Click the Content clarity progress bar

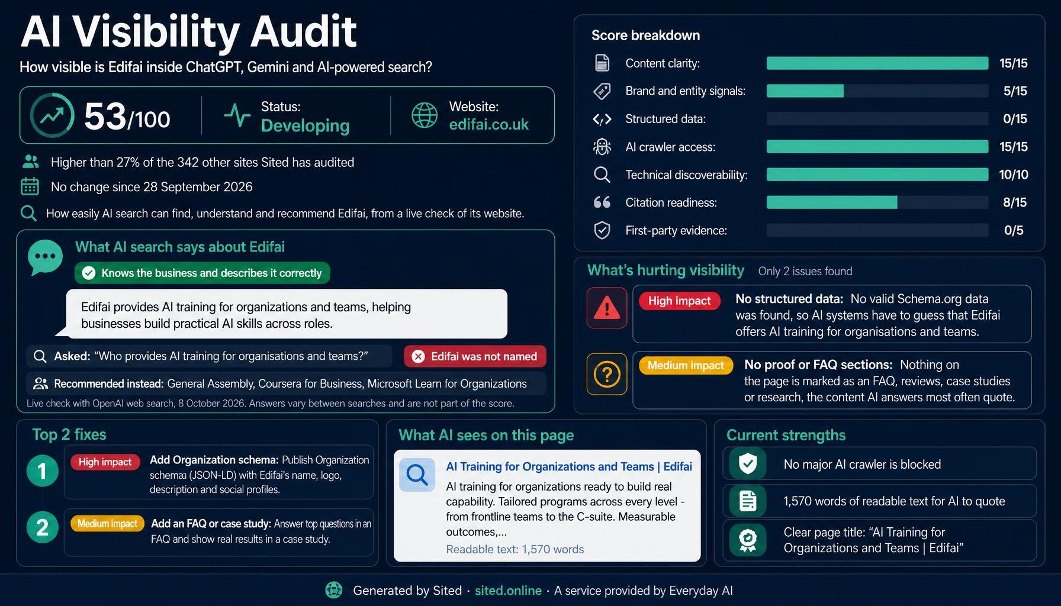coord(877,63)
